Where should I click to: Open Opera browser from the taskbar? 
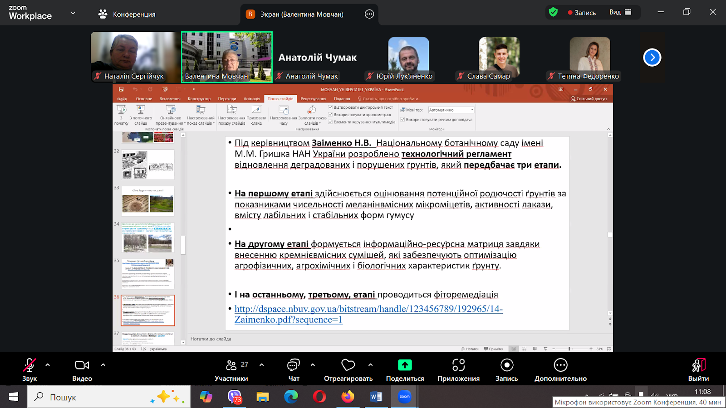[x=319, y=397]
